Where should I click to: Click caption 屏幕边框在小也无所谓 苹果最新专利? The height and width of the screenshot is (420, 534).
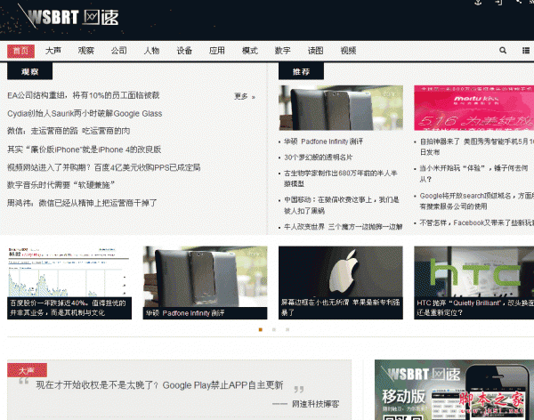[341, 308]
